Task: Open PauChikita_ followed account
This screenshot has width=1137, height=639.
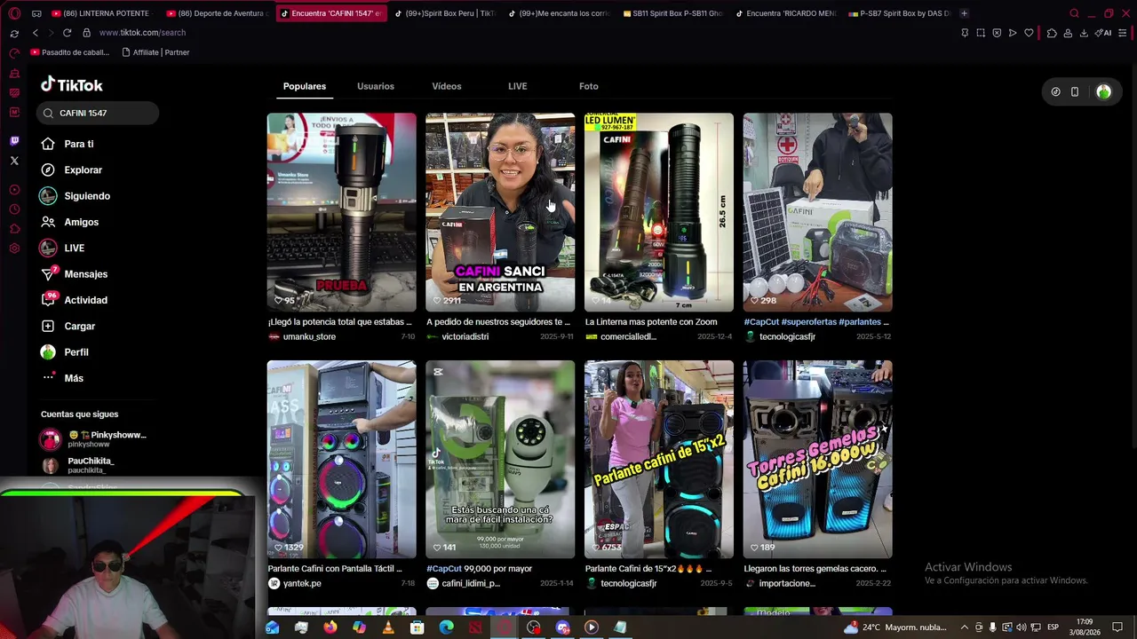Action: pos(78,465)
